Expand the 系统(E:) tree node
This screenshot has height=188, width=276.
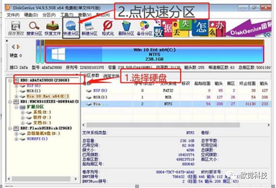point(23,113)
